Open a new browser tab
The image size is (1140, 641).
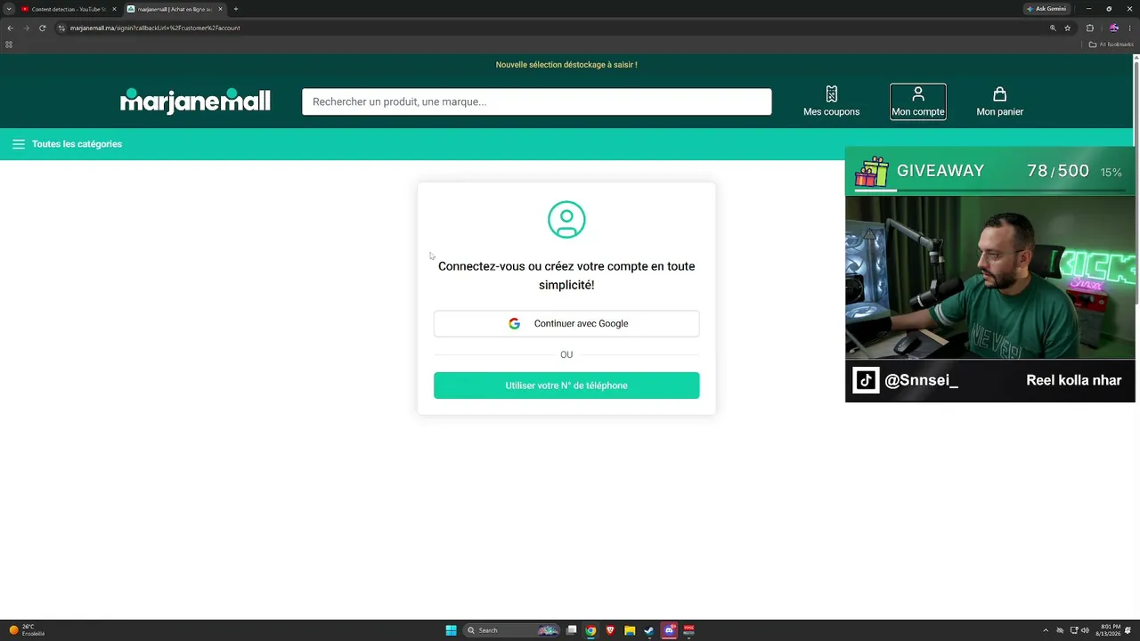click(236, 9)
